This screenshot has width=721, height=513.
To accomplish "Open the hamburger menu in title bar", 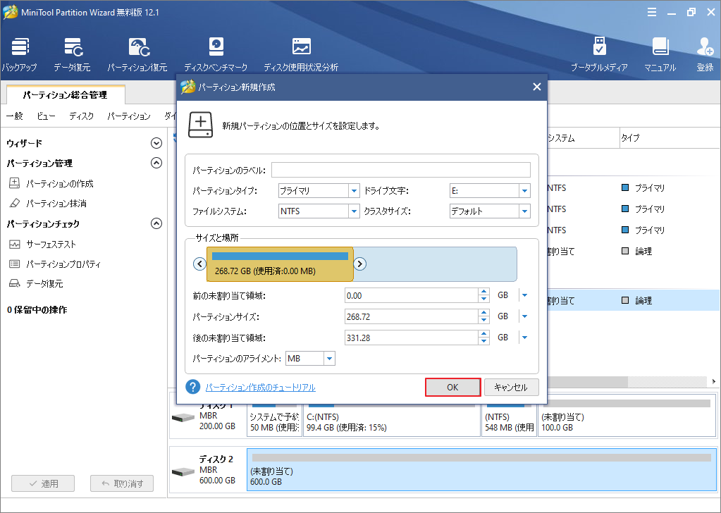I will [652, 13].
